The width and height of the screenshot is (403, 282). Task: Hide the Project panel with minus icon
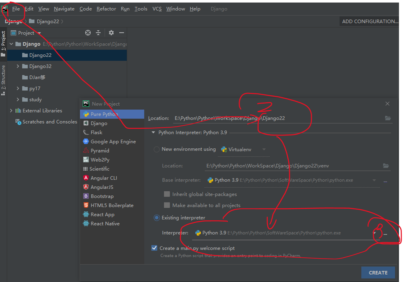pyautogui.click(x=122, y=33)
